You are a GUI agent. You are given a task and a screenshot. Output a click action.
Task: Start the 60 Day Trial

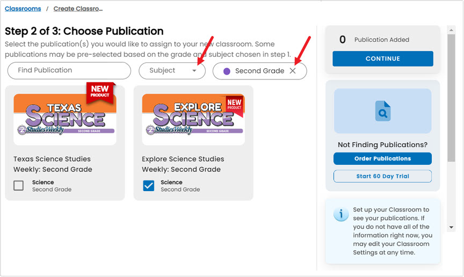(382, 176)
